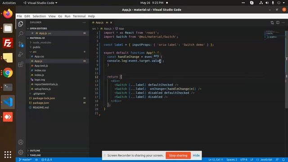Expand the node_modules folder

click(42, 42)
